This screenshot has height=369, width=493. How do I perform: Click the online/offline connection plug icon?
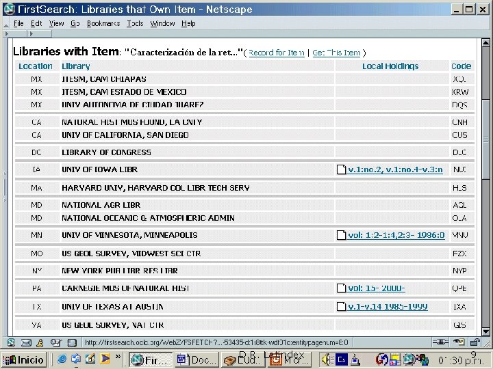440,342
